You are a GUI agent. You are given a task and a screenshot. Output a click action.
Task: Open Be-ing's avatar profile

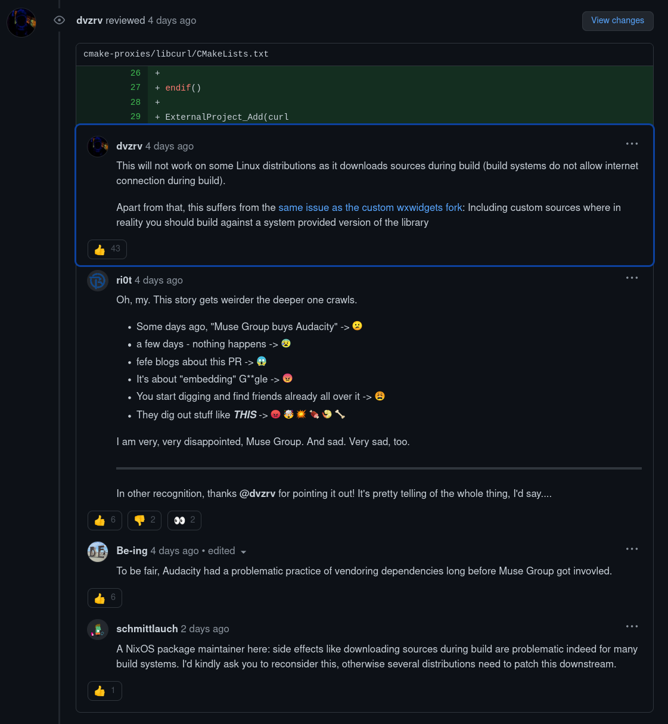(98, 552)
